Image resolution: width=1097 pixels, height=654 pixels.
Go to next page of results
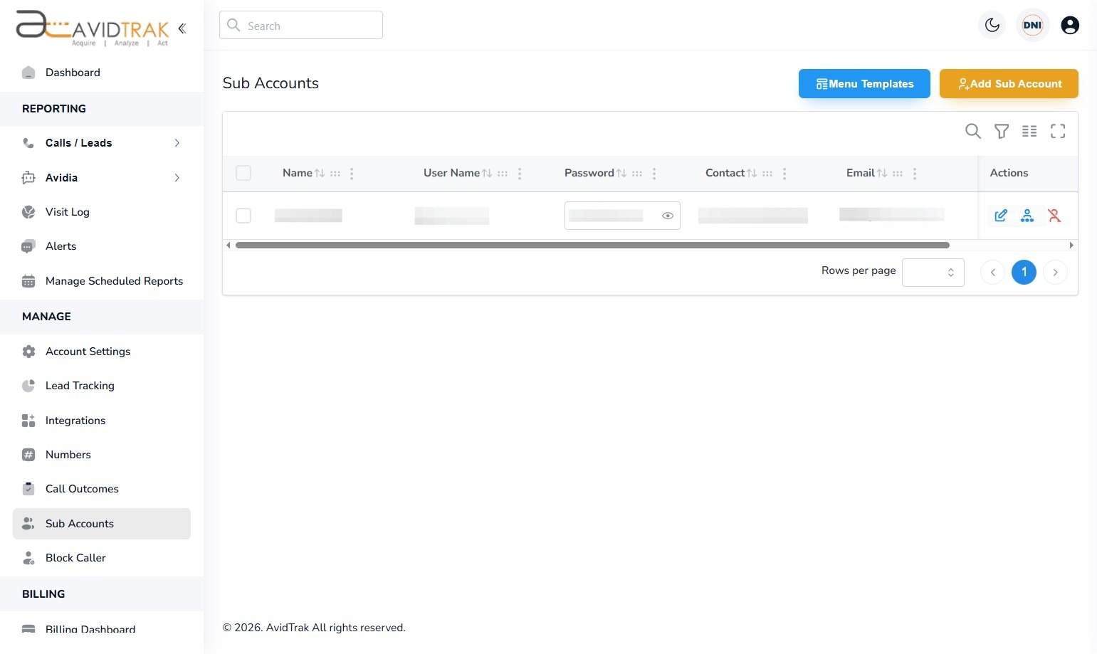[x=1055, y=273]
